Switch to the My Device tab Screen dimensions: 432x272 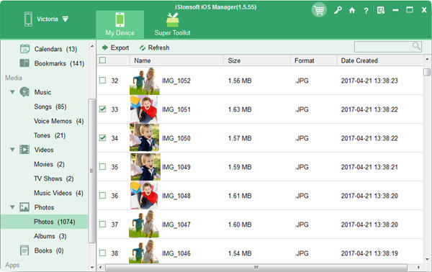pos(120,24)
